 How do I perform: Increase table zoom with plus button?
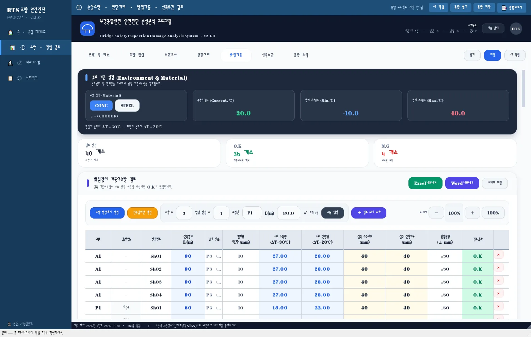[472, 213]
